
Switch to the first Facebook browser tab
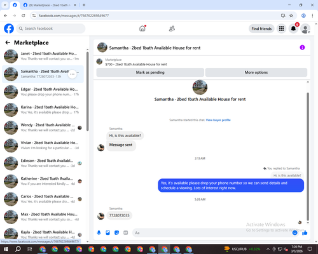pos(15,5)
